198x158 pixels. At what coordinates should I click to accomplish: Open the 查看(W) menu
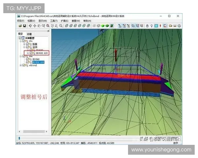point(76,21)
